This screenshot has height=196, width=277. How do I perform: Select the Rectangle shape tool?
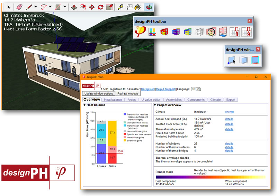(x=58, y=7)
